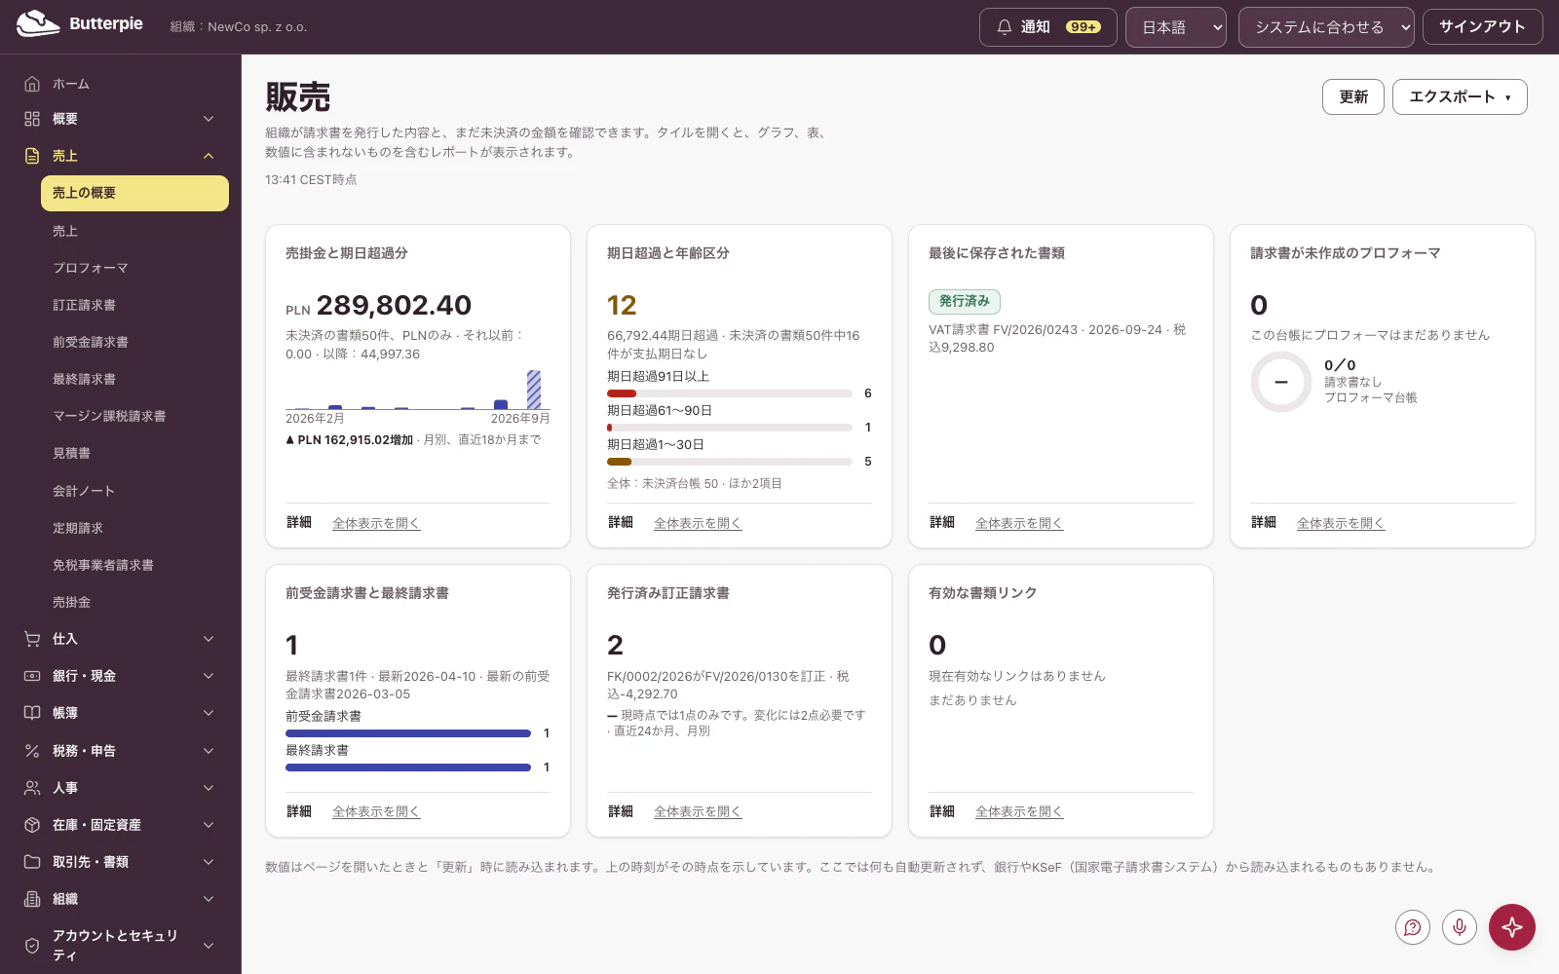The width and height of the screenshot is (1559, 974).
Task: Click the 前受金請求書 blue progress bar
Action: 408,733
